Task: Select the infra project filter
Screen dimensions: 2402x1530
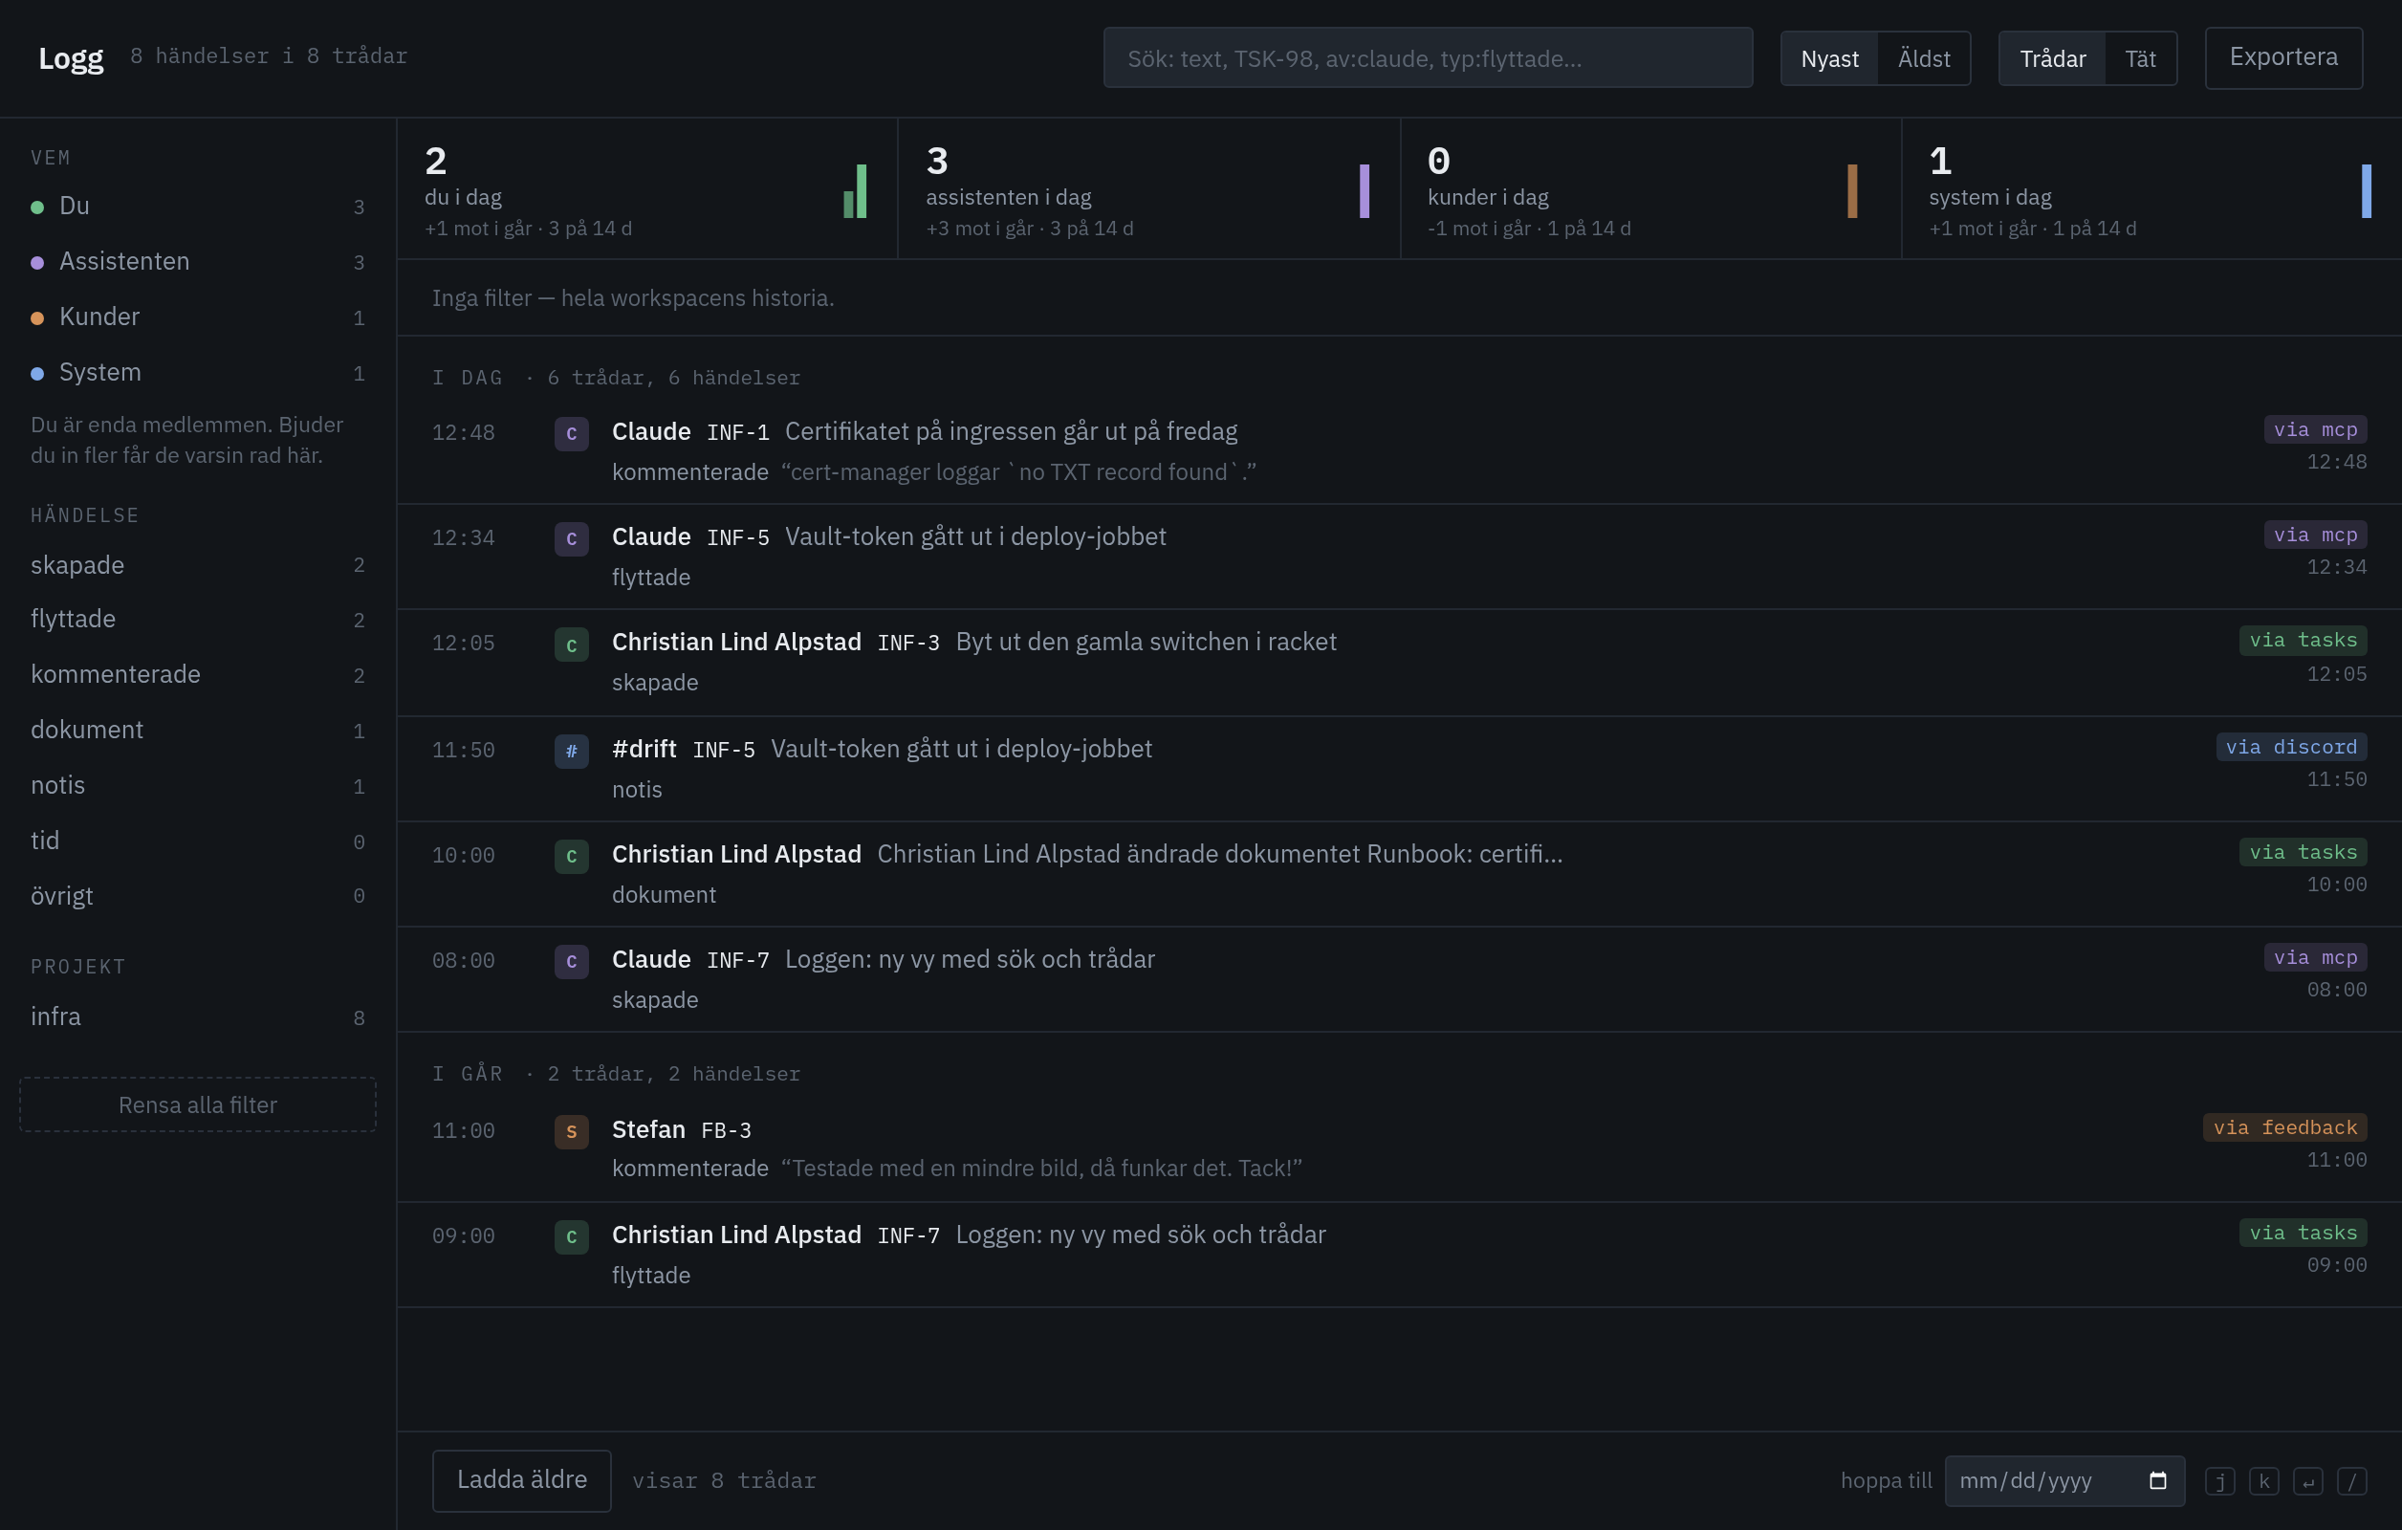Action: (198, 1017)
